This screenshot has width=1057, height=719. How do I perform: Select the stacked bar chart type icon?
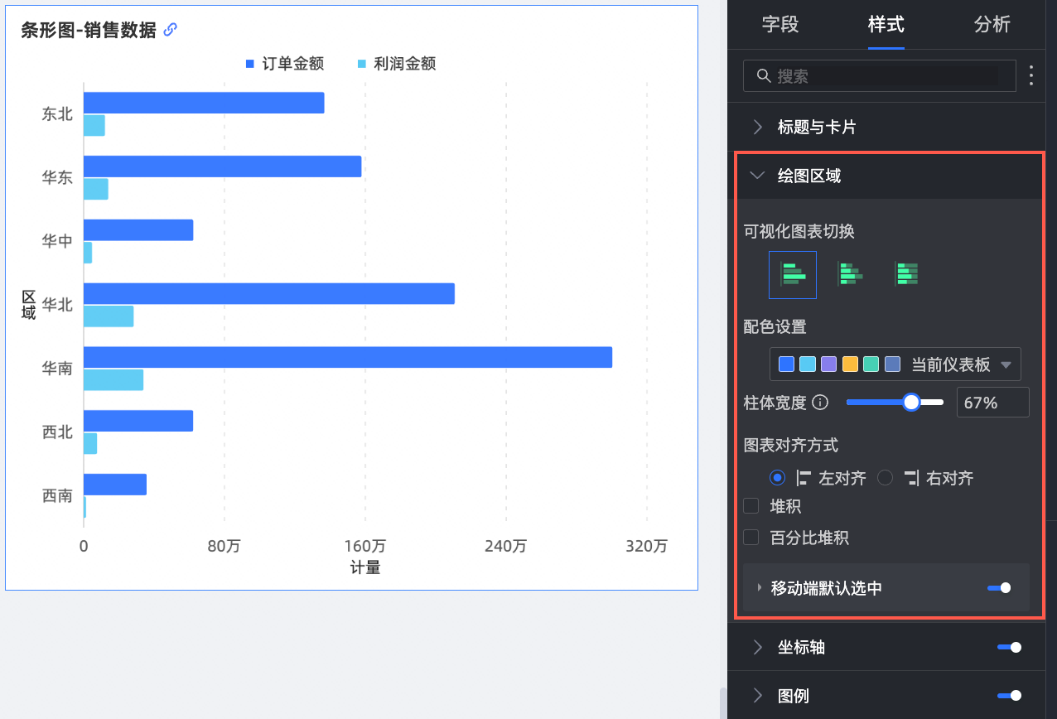(849, 274)
